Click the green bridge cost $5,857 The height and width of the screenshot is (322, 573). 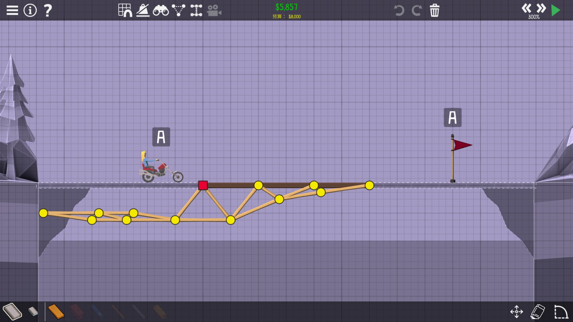[x=286, y=7]
